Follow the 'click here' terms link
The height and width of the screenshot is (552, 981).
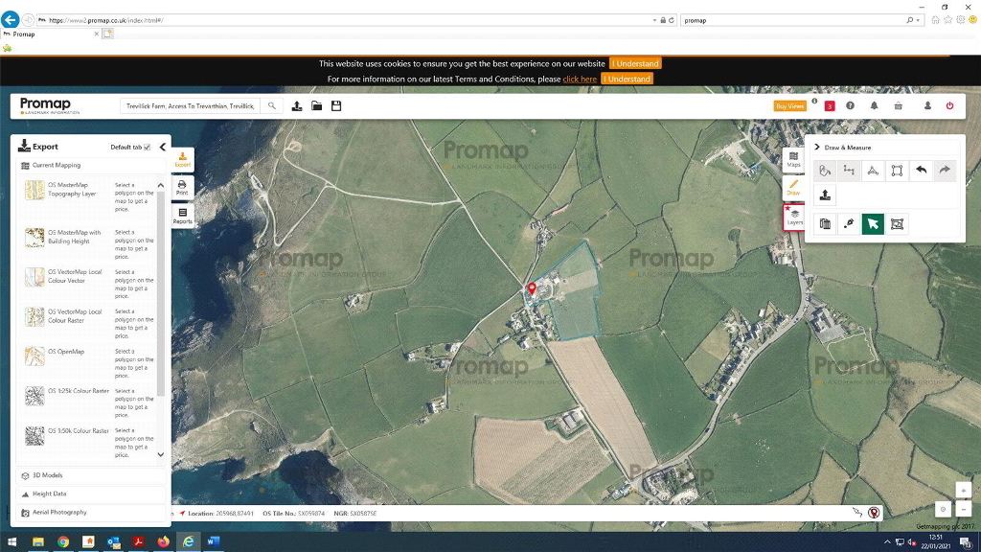(580, 80)
